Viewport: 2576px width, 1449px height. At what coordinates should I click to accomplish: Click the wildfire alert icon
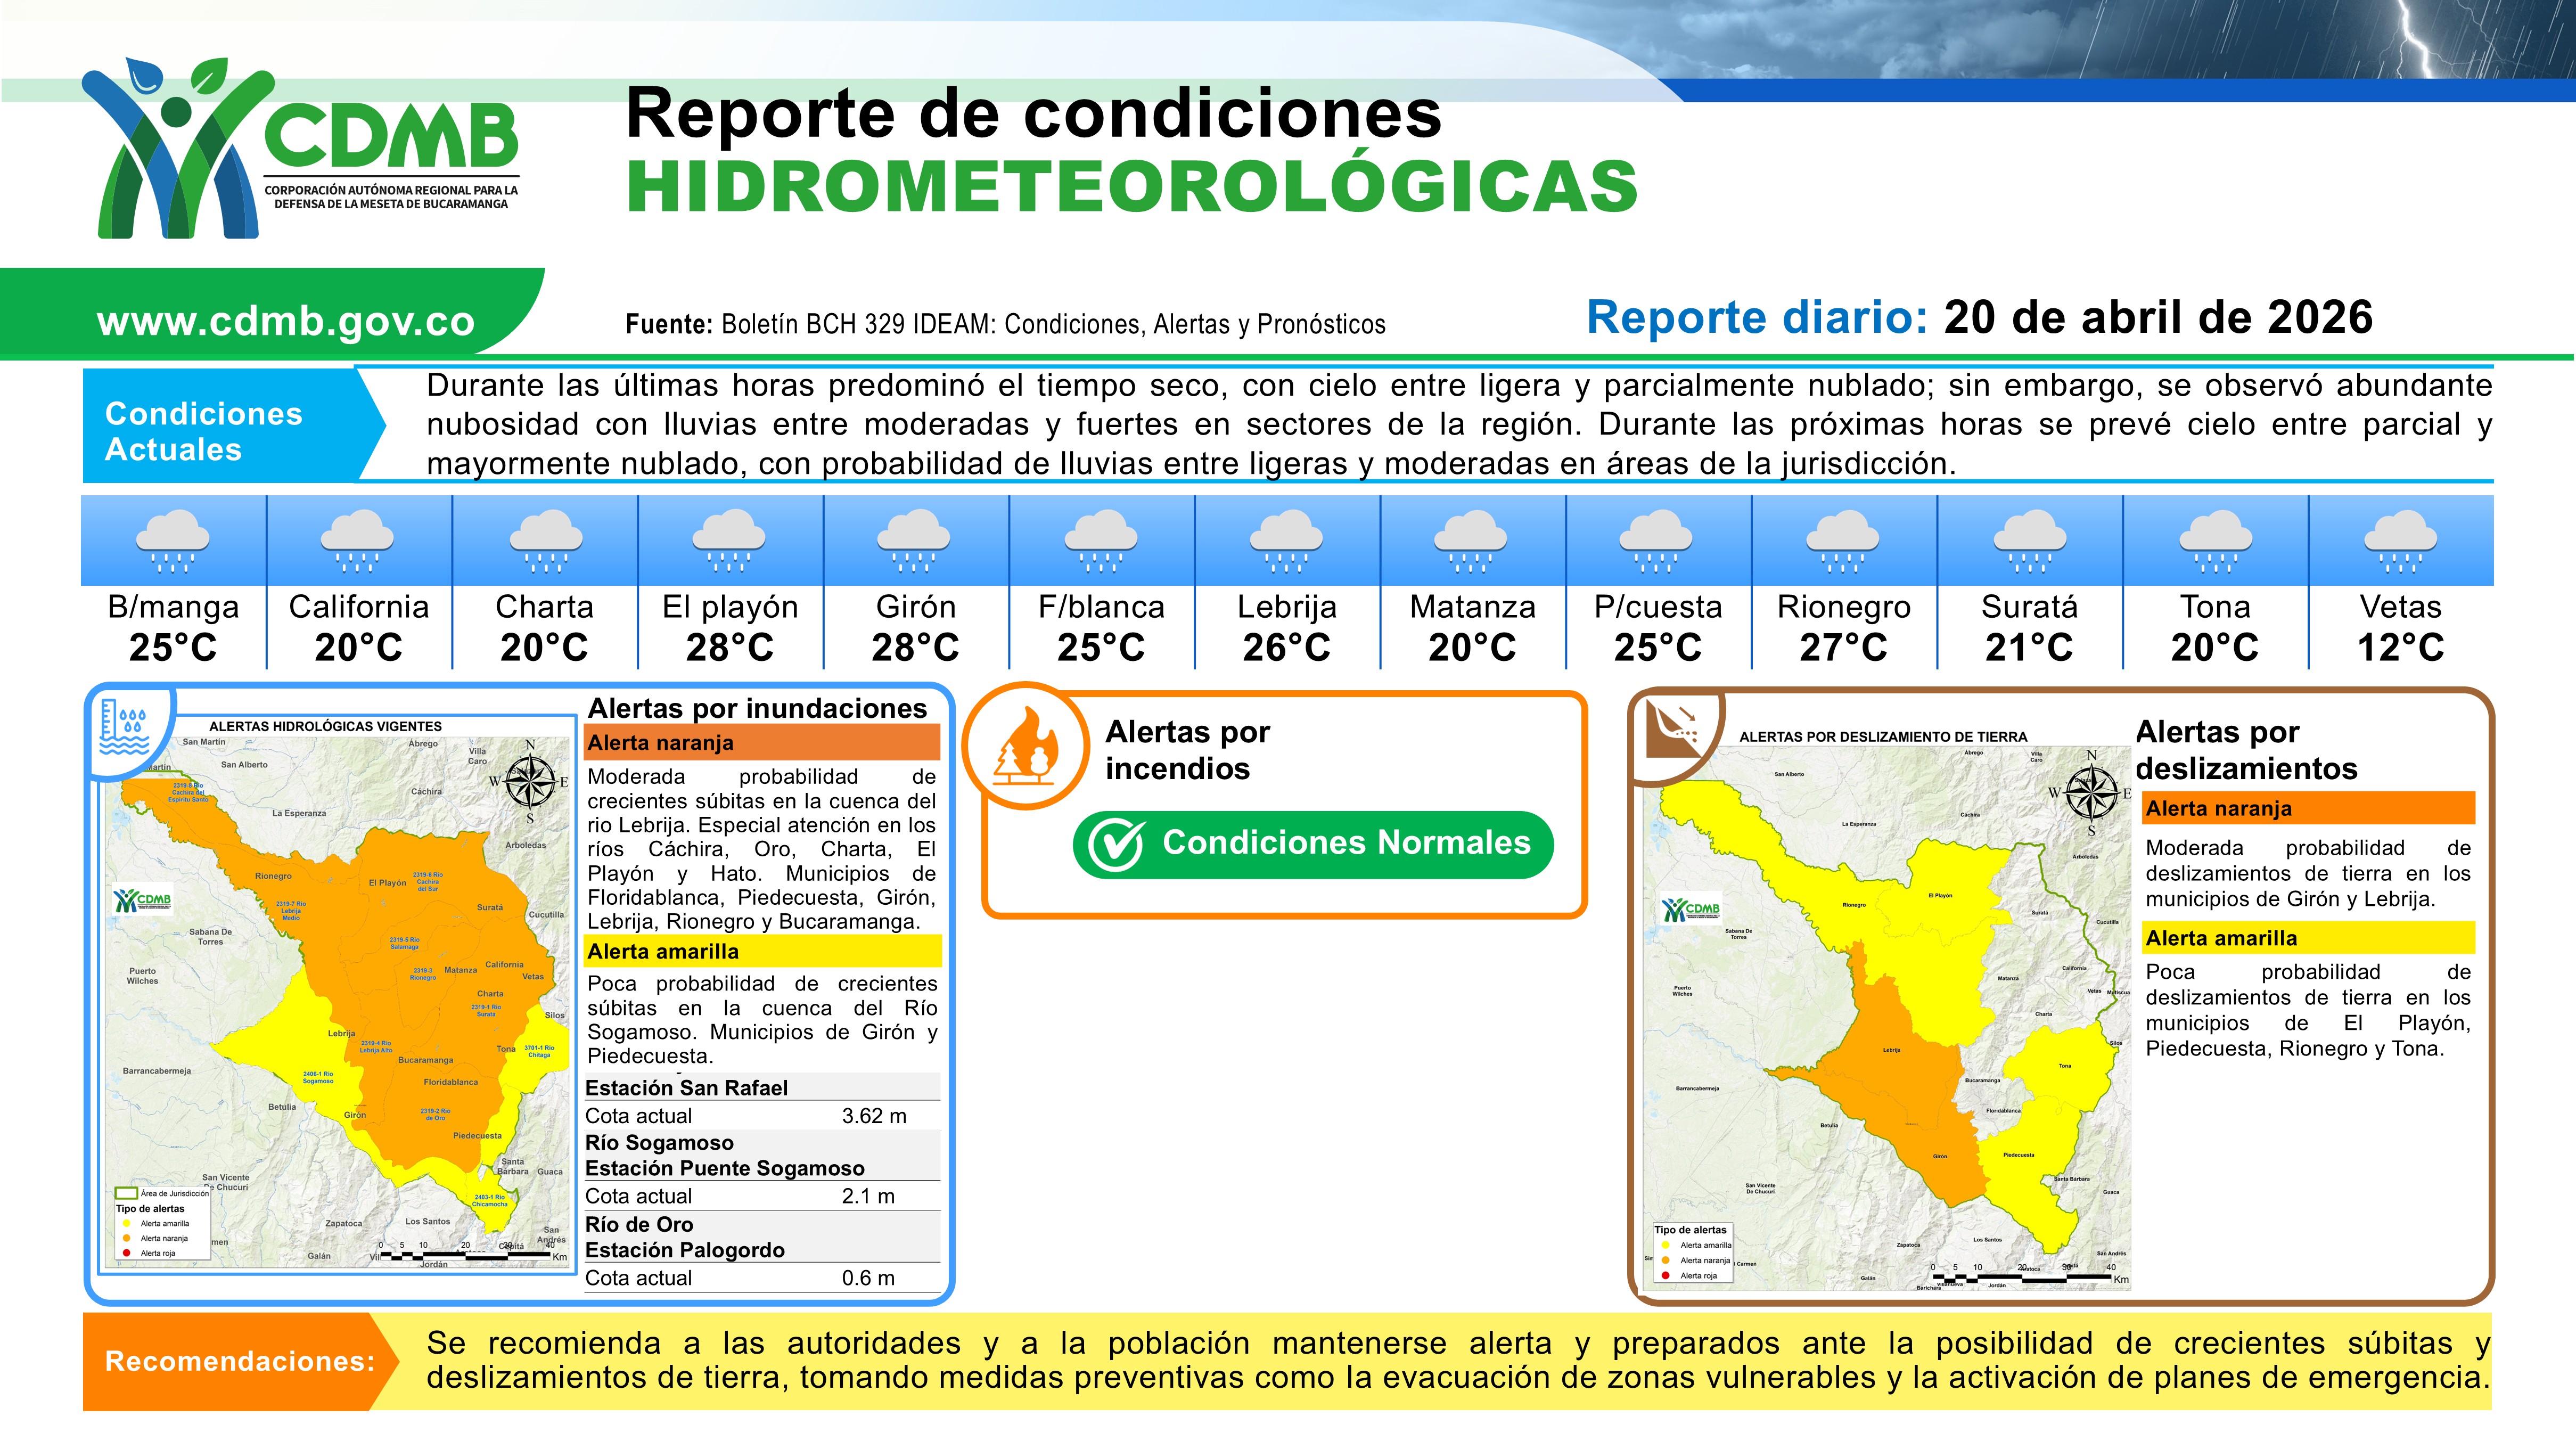point(1025,745)
